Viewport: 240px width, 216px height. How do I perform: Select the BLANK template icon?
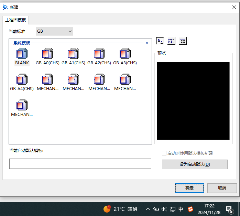pos(22,53)
